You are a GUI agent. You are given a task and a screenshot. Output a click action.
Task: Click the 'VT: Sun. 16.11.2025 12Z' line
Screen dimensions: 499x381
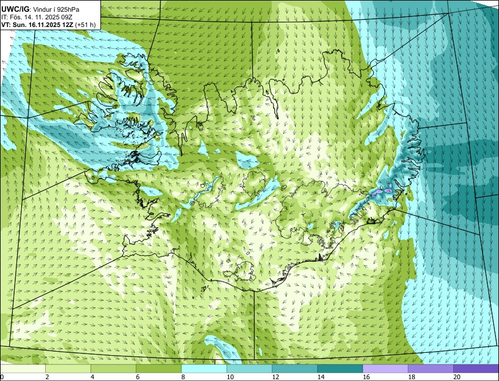click(37, 25)
